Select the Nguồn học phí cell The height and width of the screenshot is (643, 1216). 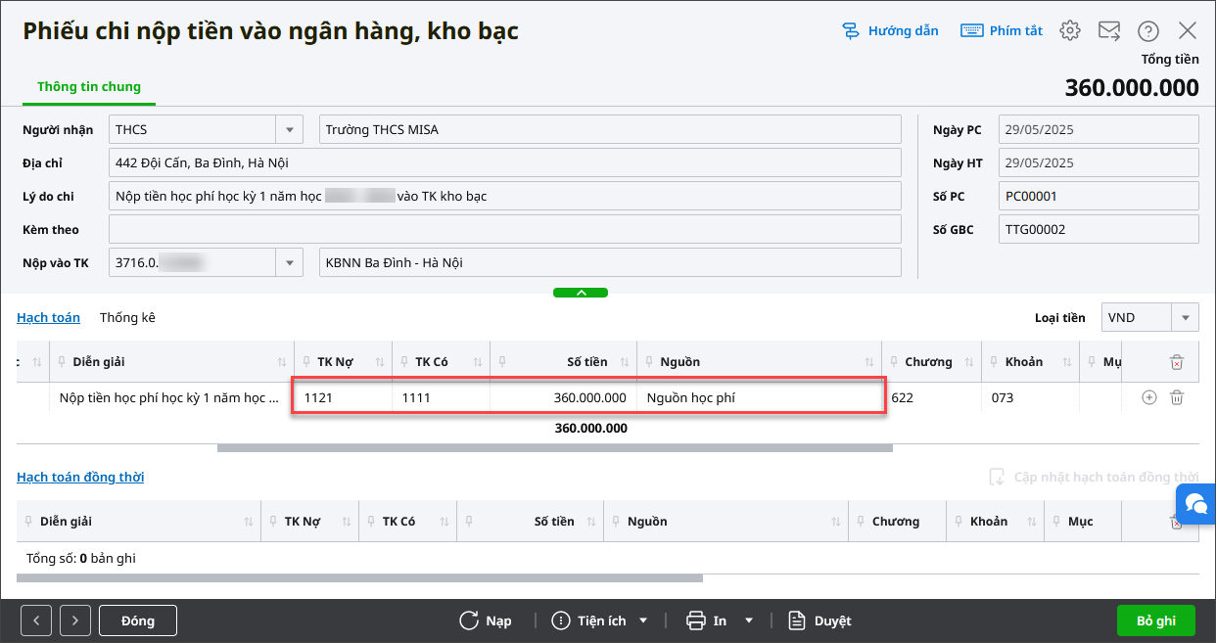pos(759,398)
